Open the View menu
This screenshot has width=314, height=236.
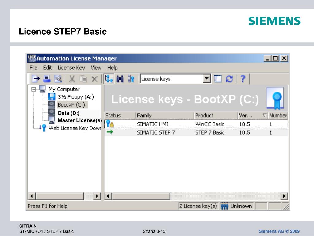click(96, 68)
